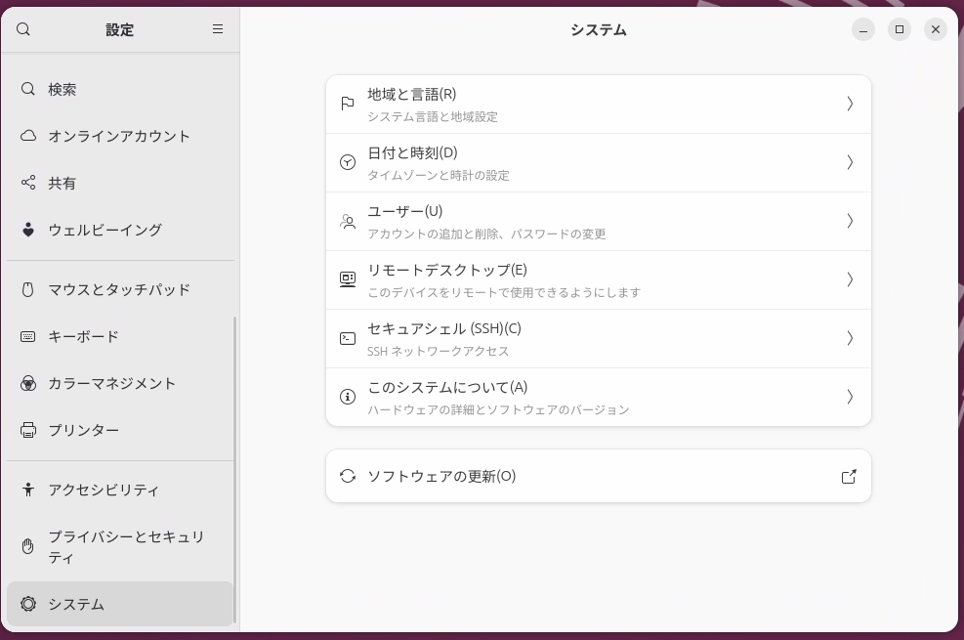
Task: Click the chevron on リモートデスクトップ row
Action: [850, 279]
